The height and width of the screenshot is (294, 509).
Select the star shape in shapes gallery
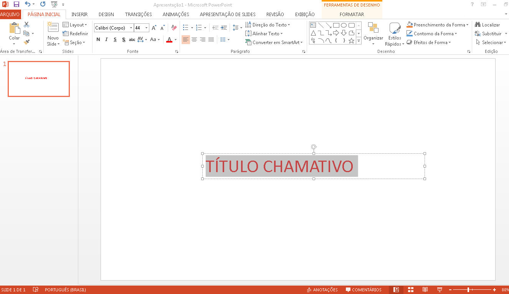click(x=351, y=40)
